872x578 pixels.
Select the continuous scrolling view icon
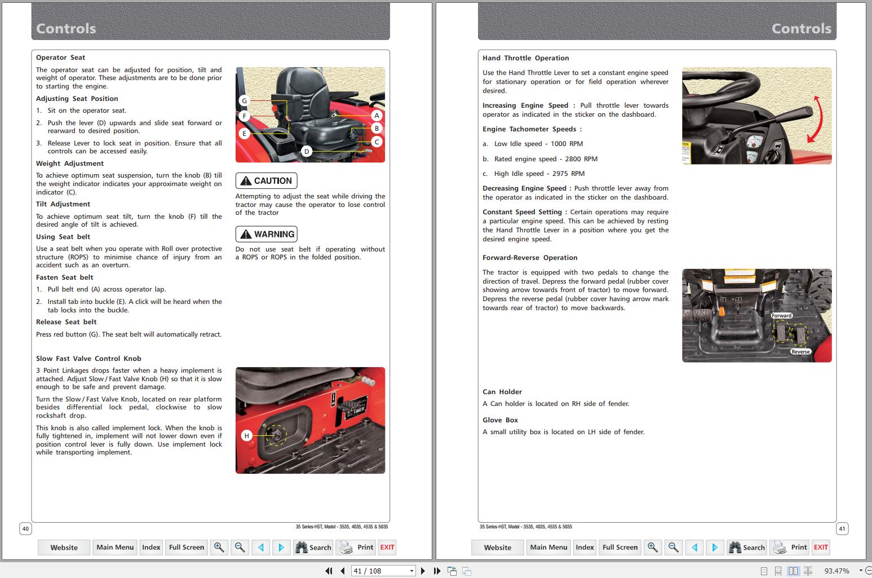pyautogui.click(x=778, y=571)
